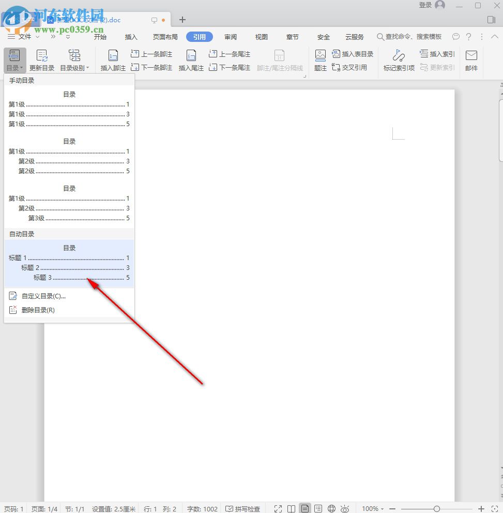Viewport: 503px width, 513px height.
Task: Open the feedback speech bubble icon
Action: [455, 37]
